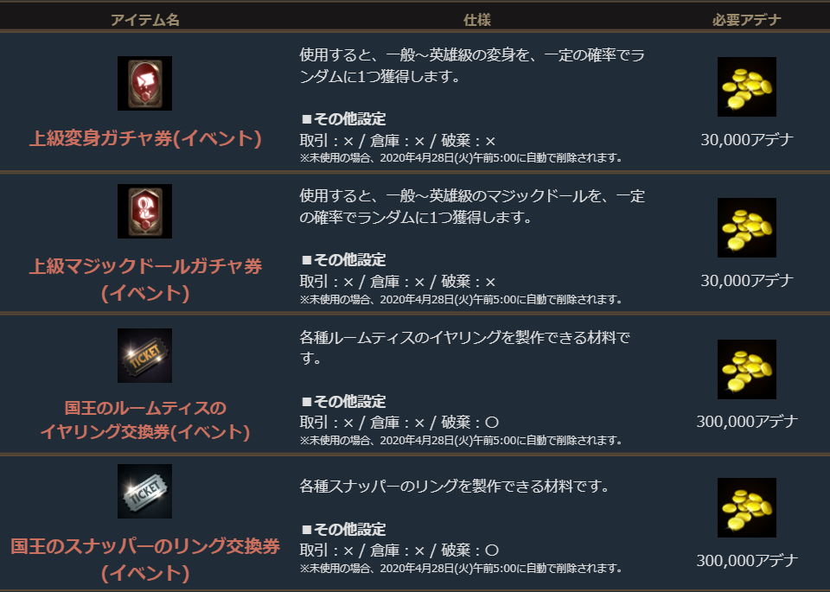Click the coins icon in the スナッパー ring row
This screenshot has height=592, width=830.
pyautogui.click(x=747, y=508)
